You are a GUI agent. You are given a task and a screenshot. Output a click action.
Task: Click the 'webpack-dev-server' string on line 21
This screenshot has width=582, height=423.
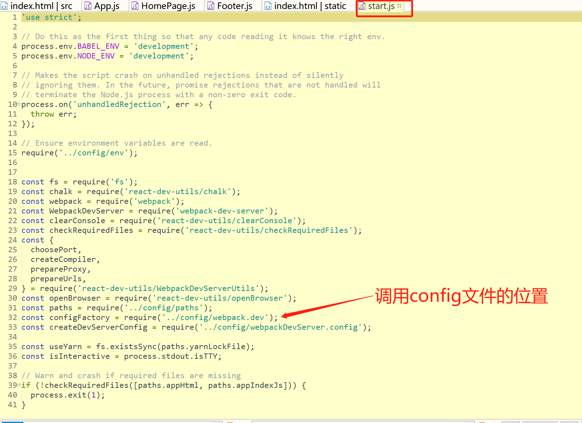[222, 211]
